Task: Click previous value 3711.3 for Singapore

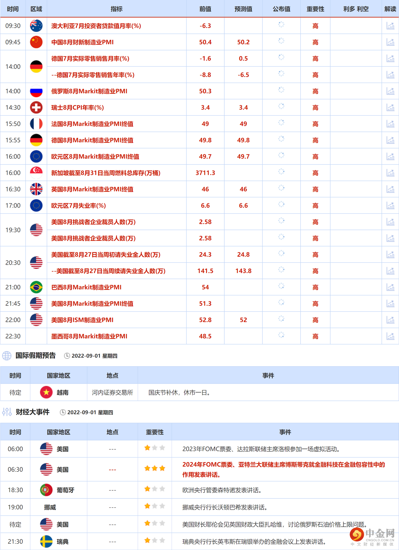Action: click(205, 173)
